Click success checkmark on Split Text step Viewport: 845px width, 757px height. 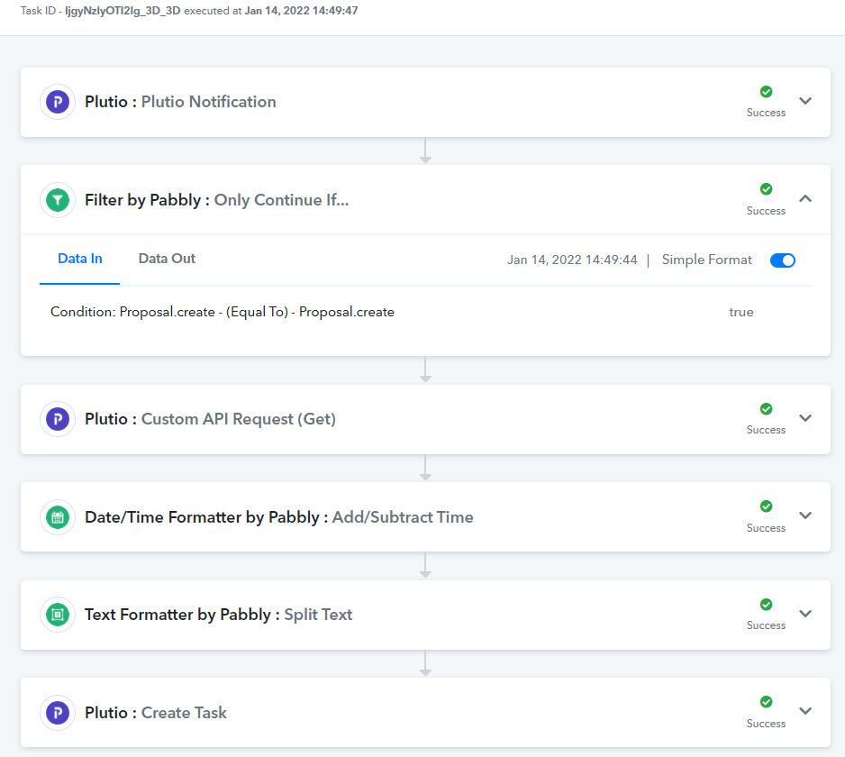tap(766, 605)
